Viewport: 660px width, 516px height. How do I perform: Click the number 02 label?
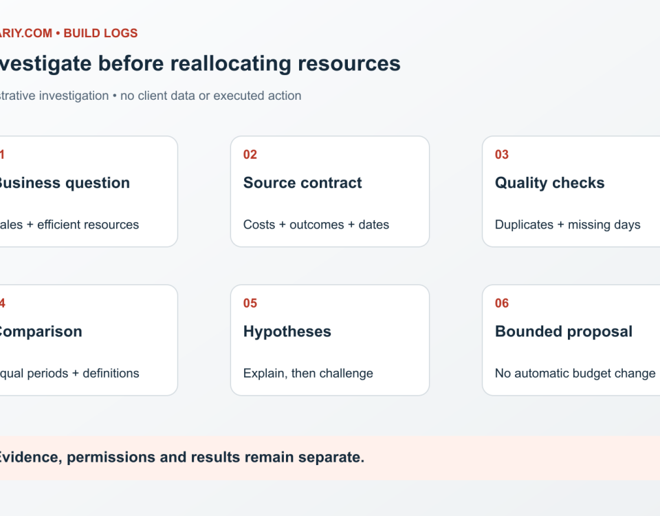pyautogui.click(x=250, y=155)
